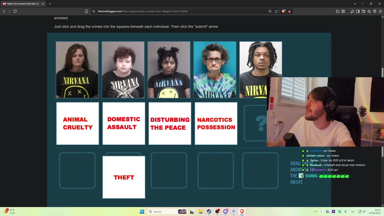The height and width of the screenshot is (216, 384).
Task: Click the taskbar Search box
Action: point(167,211)
